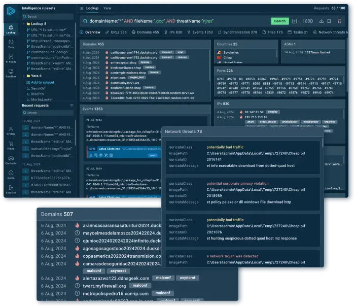Switch to the URLs 386 tab

(x=118, y=32)
